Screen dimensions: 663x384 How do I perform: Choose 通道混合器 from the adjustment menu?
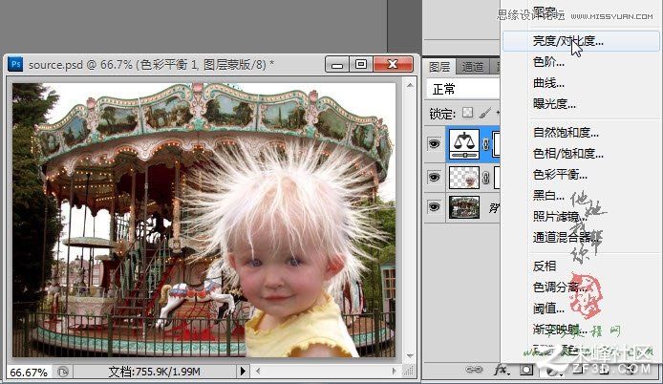(x=567, y=237)
